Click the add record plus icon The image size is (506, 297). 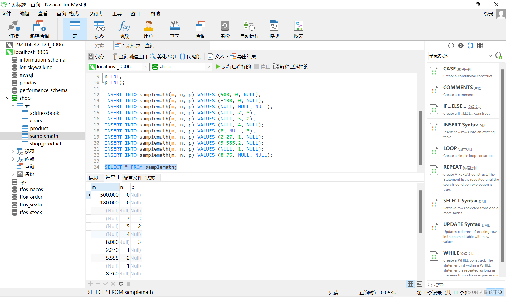coord(90,284)
